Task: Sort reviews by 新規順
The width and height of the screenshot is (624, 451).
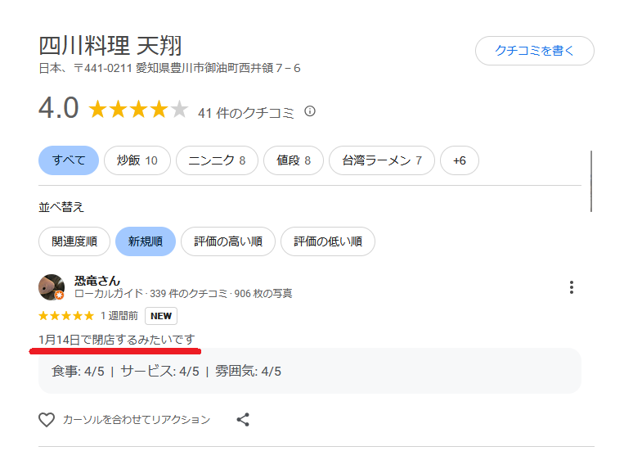Action: coord(146,241)
